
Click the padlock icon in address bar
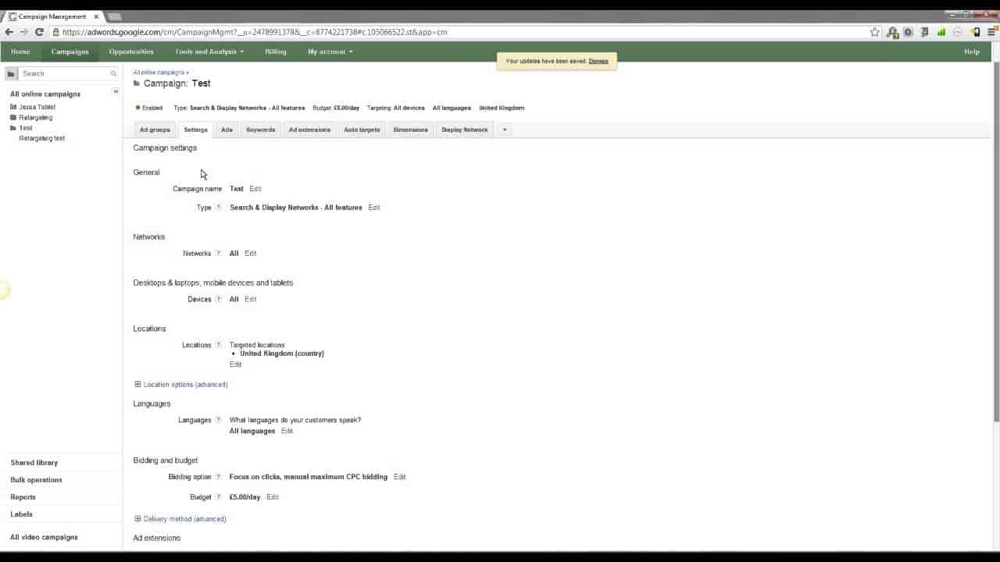click(56, 32)
